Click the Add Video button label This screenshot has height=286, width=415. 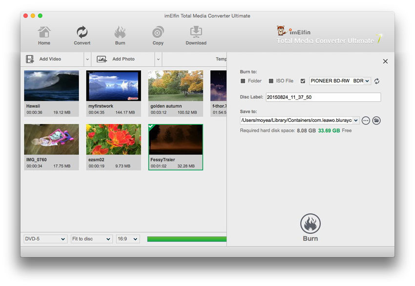click(x=50, y=59)
